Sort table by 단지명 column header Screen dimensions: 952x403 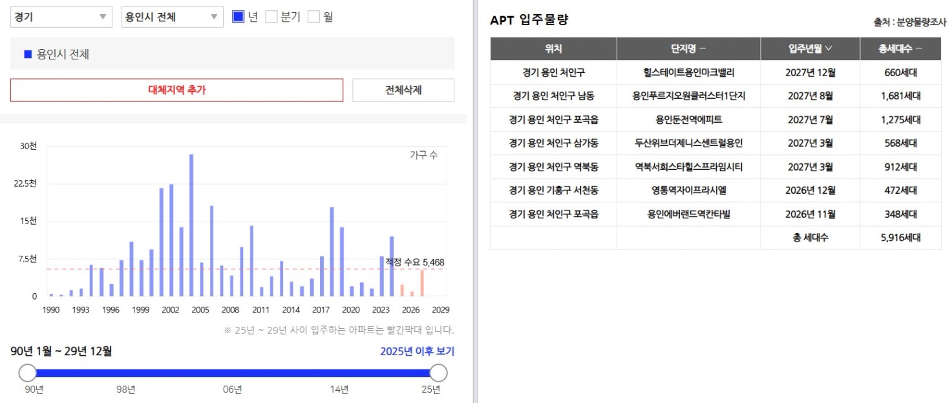(x=688, y=48)
